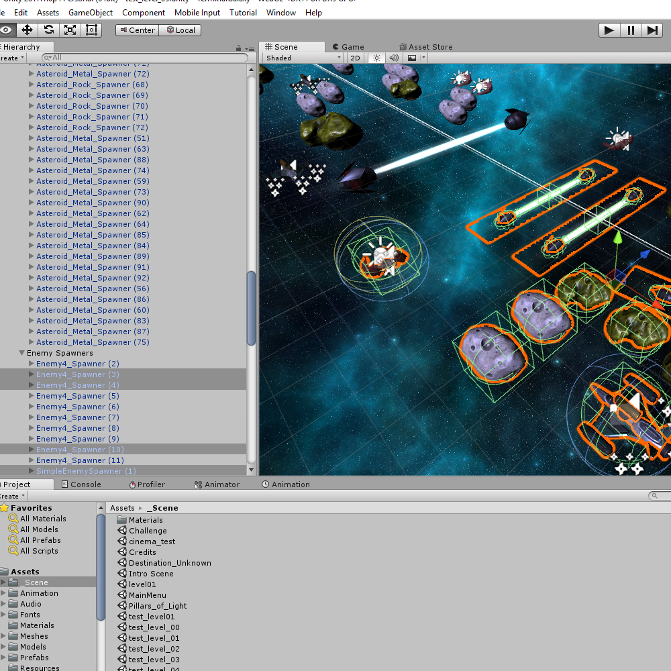Open the GameObject menu
Viewport: 671px width, 671px height.
coord(91,12)
